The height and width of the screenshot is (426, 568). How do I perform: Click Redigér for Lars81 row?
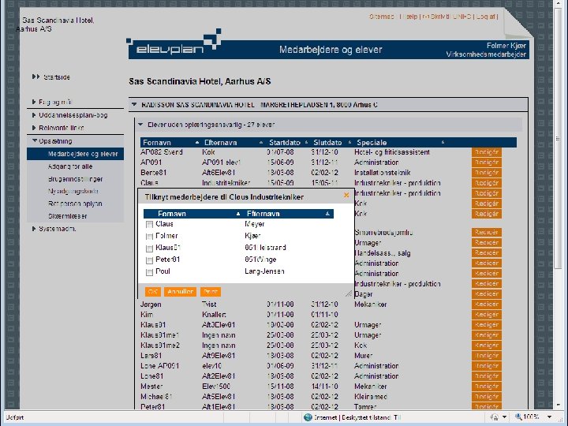pyautogui.click(x=487, y=356)
